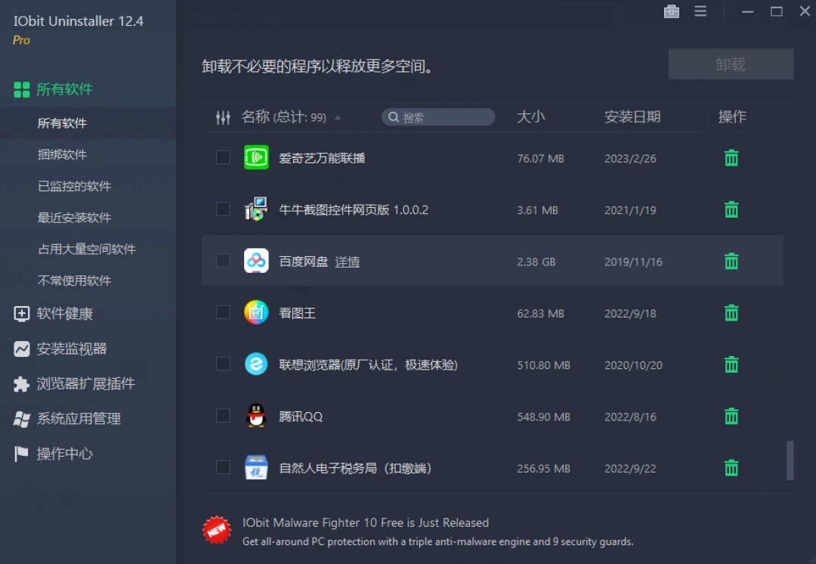Open the hamburger options menu
Screen dimensions: 816x564
tap(700, 11)
